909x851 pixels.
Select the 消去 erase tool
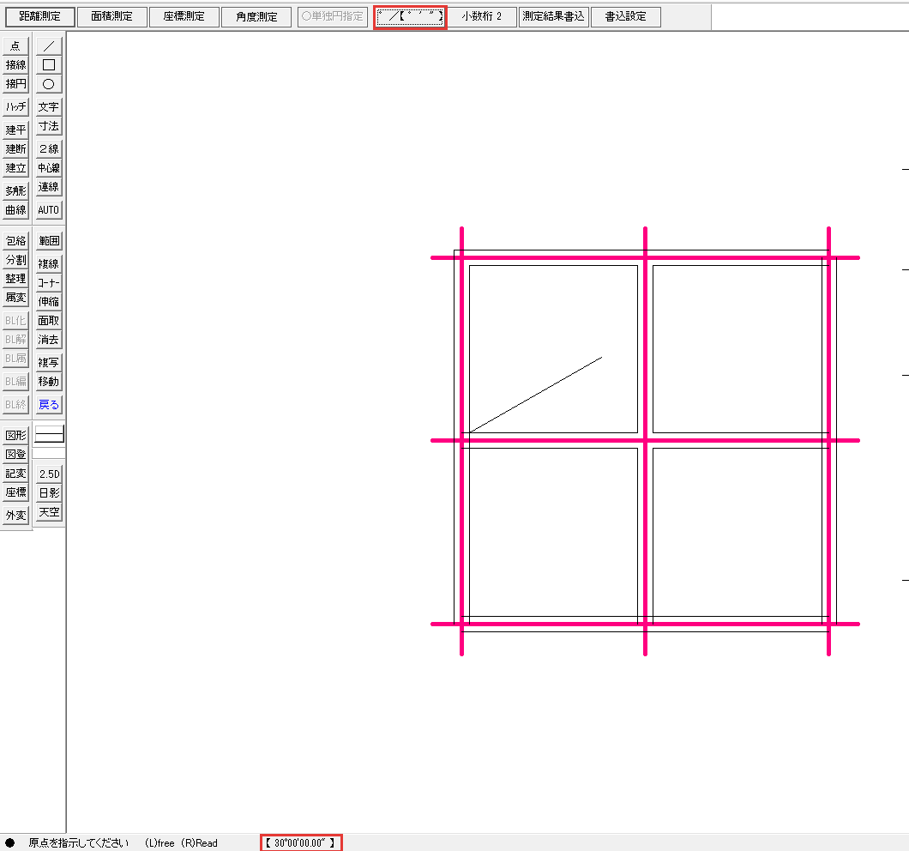(x=49, y=340)
